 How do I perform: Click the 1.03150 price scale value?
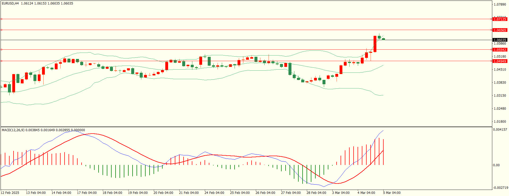500,96
